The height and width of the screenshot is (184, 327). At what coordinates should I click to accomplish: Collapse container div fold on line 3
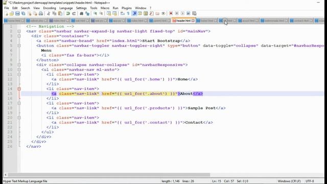19,36
